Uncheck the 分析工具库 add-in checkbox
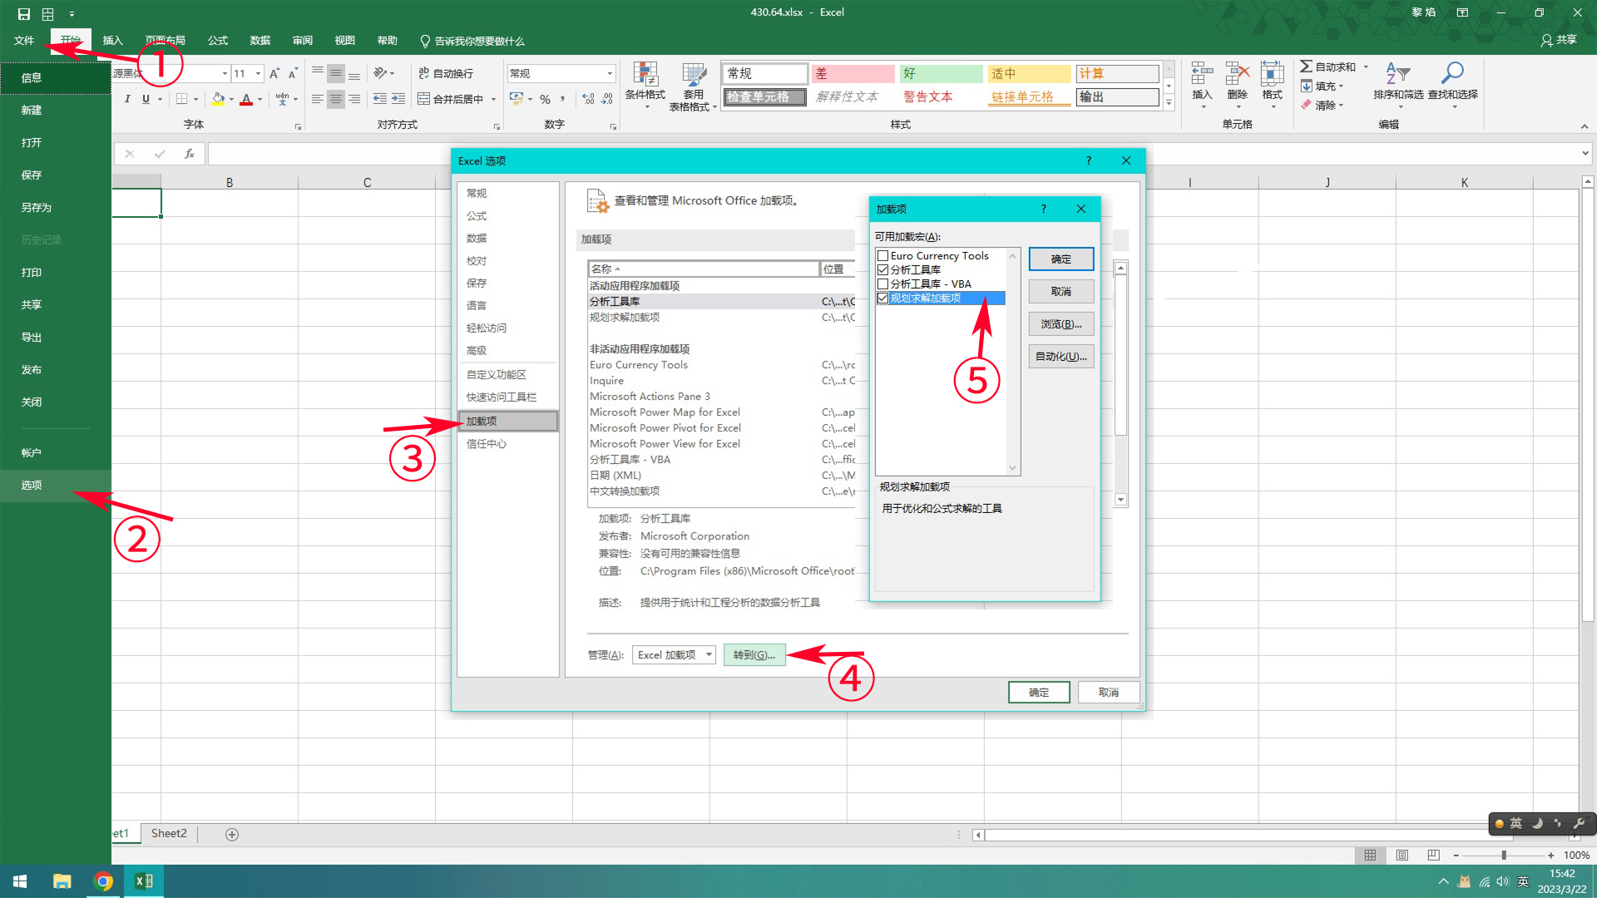The image size is (1597, 898). click(883, 270)
